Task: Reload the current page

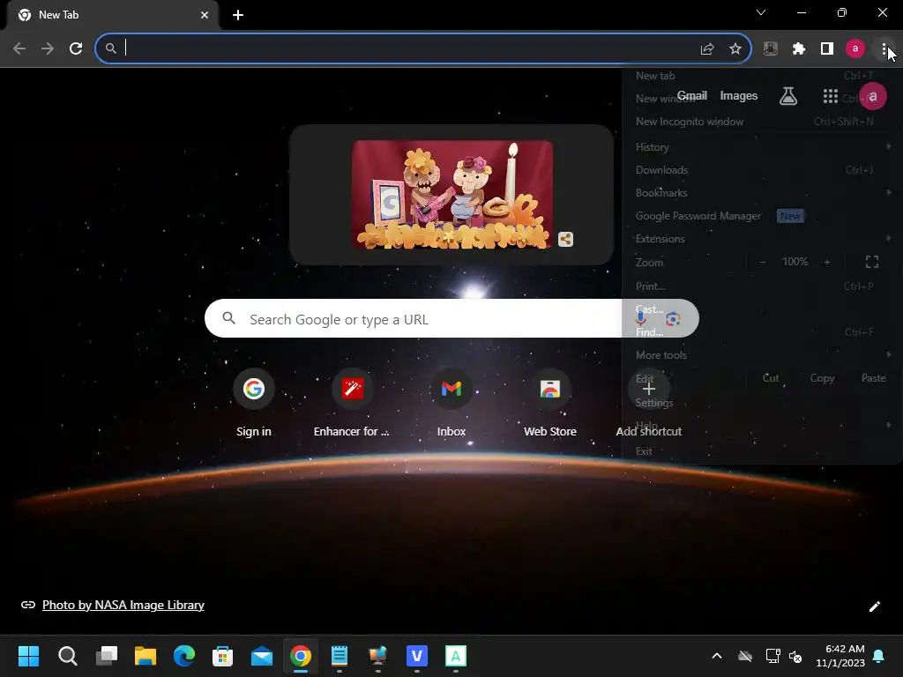Action: (x=76, y=48)
